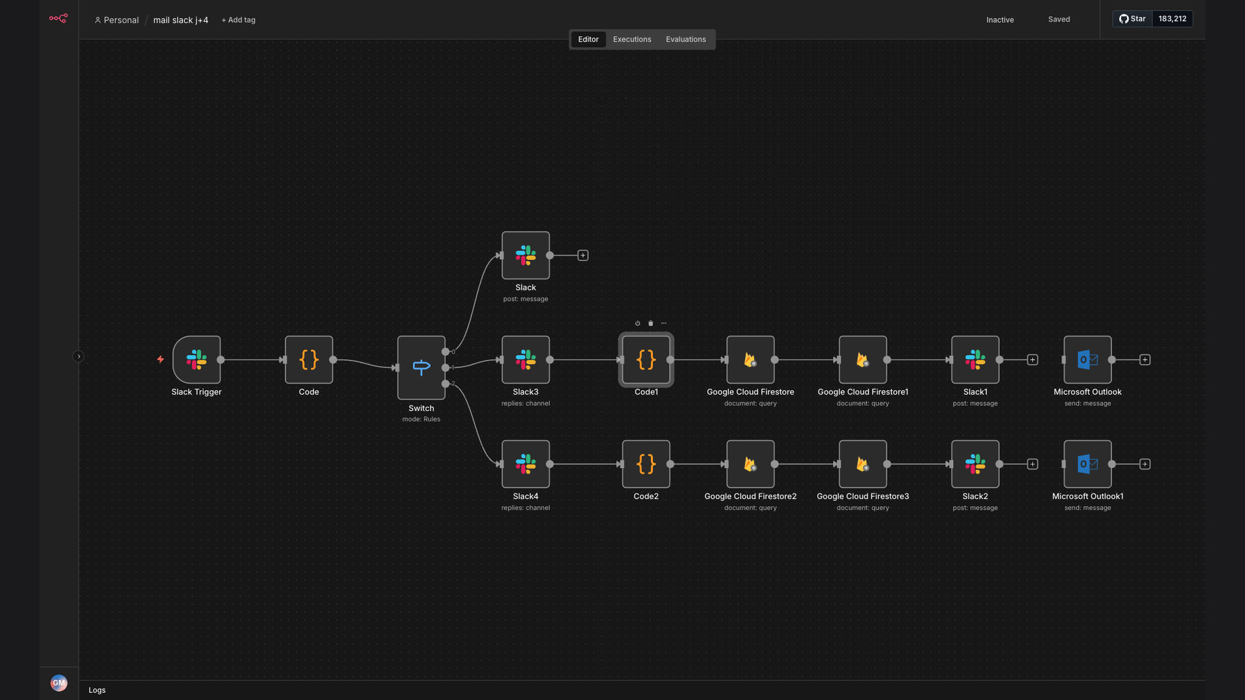Viewport: 1245px width, 700px height.
Task: Toggle the Inactive workflow status
Action: tap(1000, 20)
